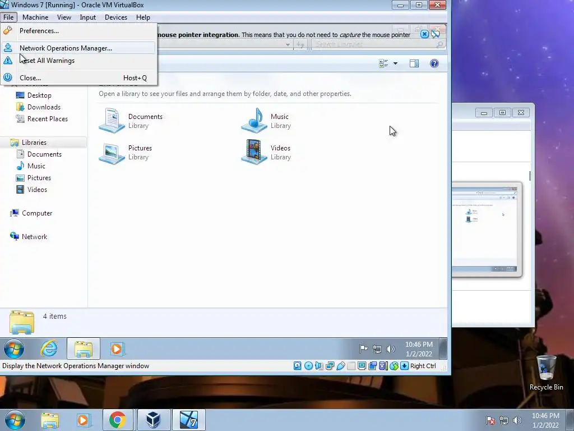
Task: Open the Input menu
Action: pos(88,17)
